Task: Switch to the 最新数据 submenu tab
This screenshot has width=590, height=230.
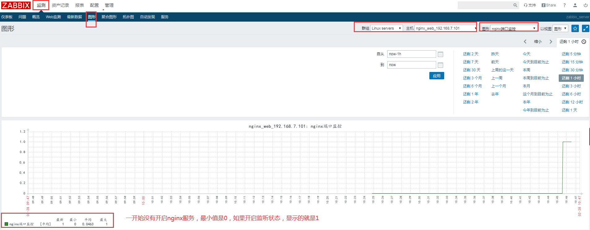Action: 74,17
